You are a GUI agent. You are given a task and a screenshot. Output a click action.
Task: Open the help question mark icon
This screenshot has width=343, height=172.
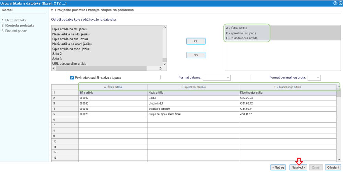[335, 3]
